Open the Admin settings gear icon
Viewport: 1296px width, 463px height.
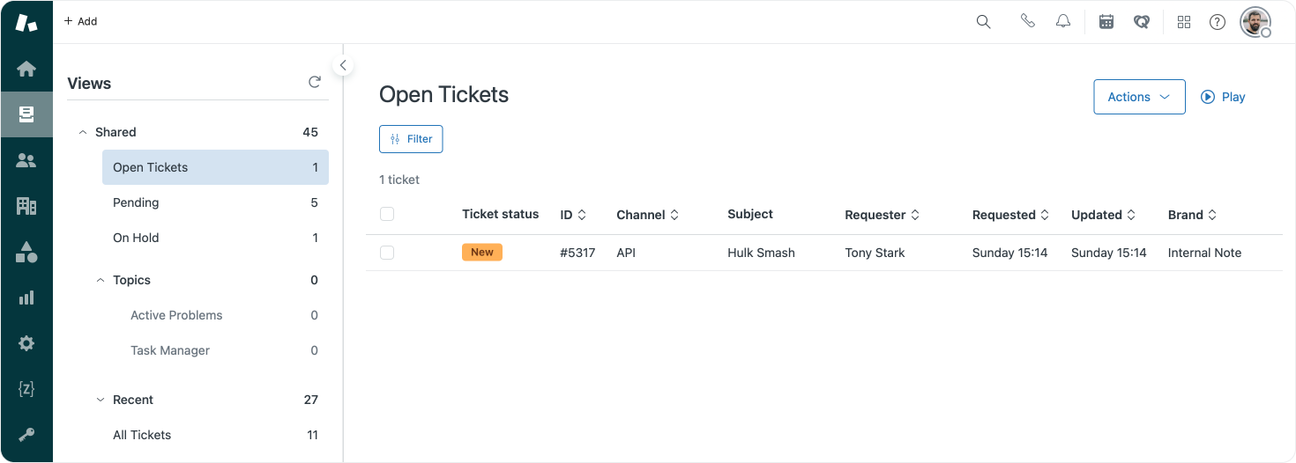coord(26,343)
